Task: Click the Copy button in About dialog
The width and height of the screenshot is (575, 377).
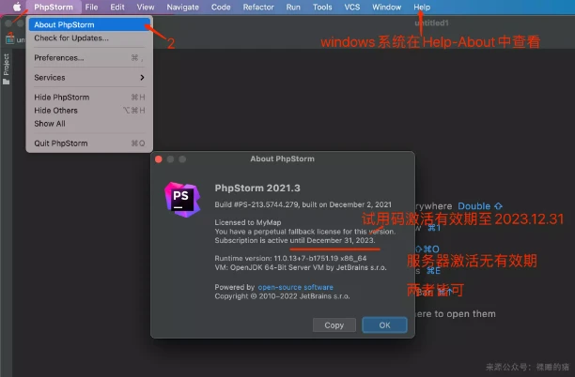Action: [x=334, y=325]
